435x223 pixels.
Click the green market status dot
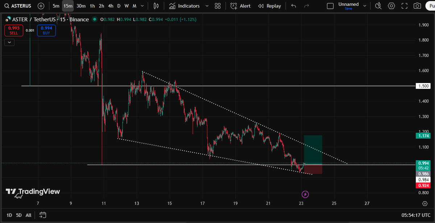(95, 20)
